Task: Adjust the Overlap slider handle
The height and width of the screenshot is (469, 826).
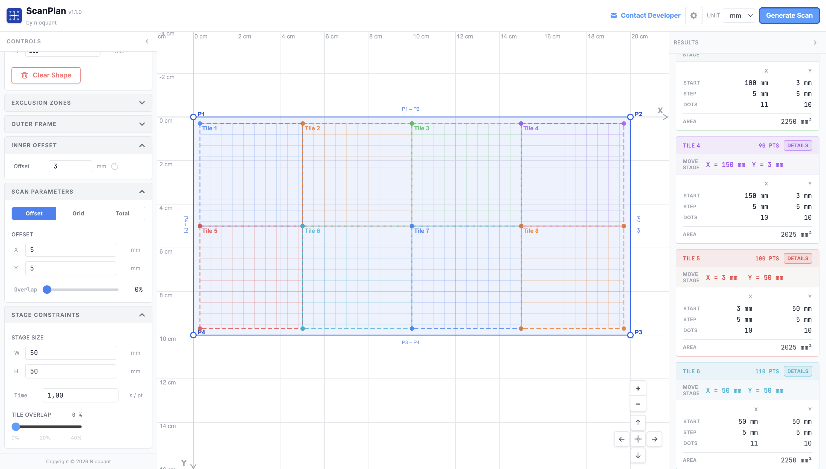Action: pos(47,289)
